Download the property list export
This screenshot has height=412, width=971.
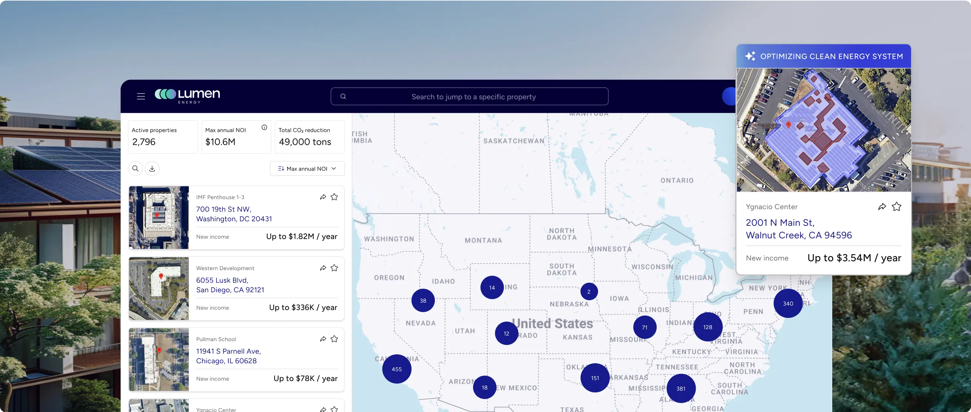[152, 168]
